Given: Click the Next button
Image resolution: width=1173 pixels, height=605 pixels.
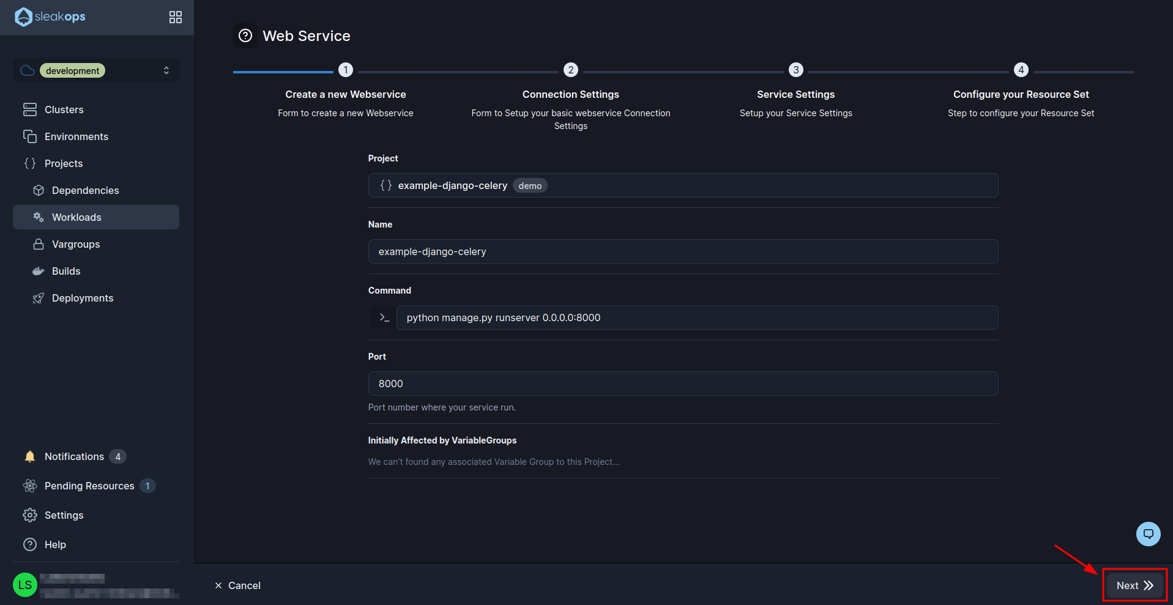Looking at the screenshot, I should pyautogui.click(x=1134, y=585).
